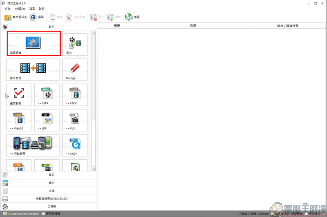
Task: Open the 影片合併 video joiner
Action: pos(33,70)
